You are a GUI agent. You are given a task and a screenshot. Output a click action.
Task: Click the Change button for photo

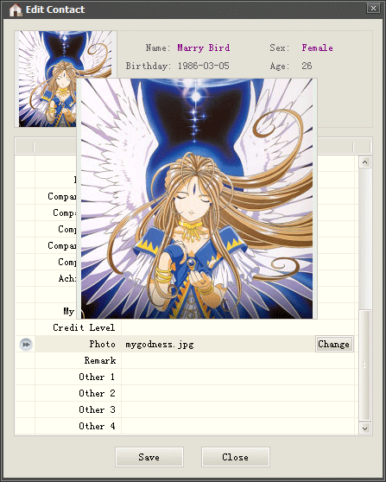(334, 344)
